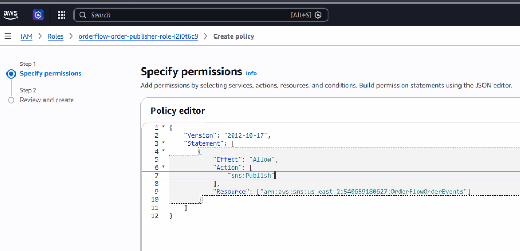Collapse the fold arrow on line 4

[x=164, y=151]
